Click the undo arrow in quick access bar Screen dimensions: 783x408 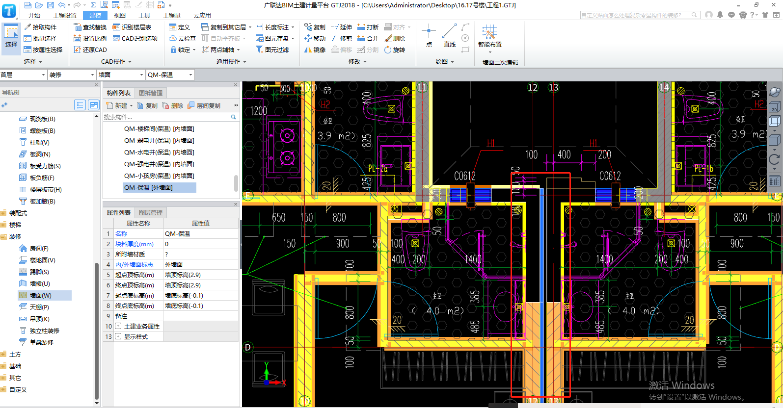[61, 5]
